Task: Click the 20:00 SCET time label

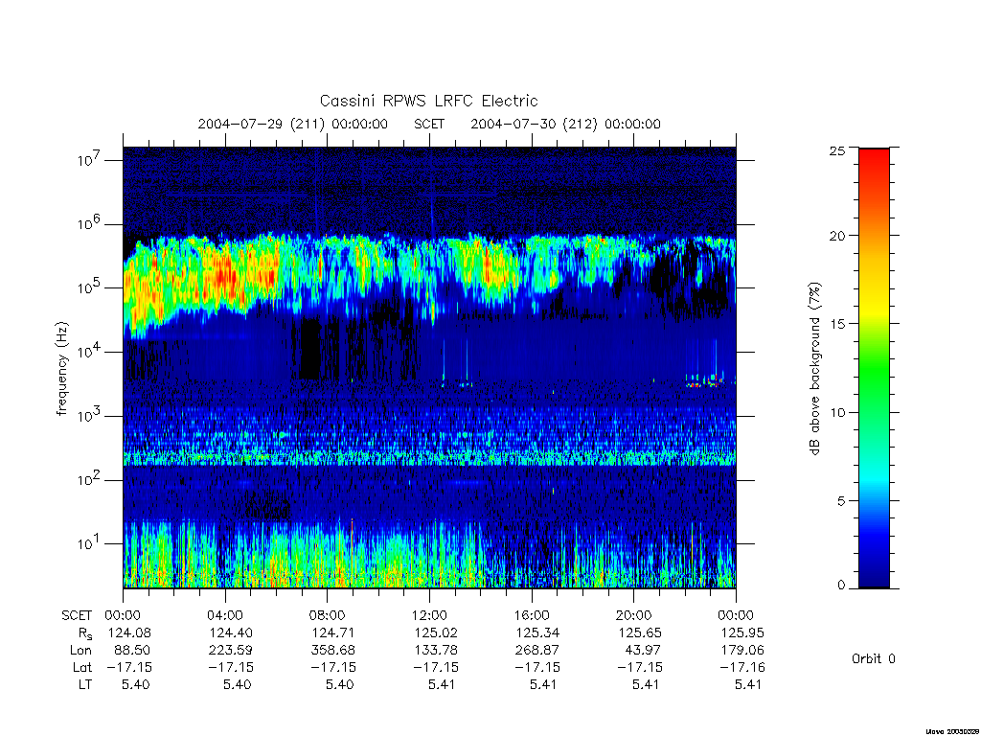Action: coord(634,615)
